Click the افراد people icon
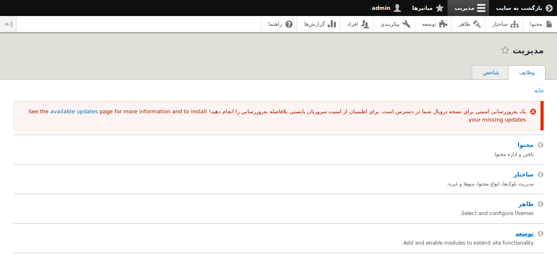Screen dimensions: 557x259 365,24
